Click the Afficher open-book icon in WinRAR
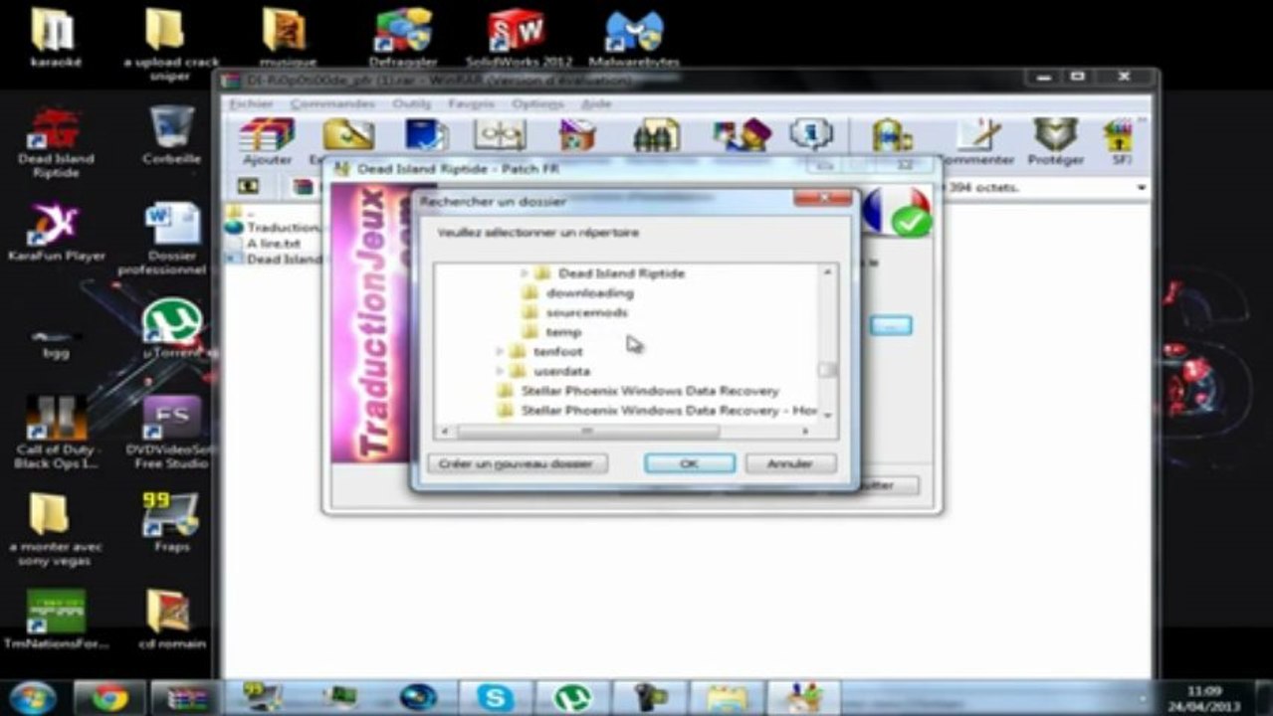The height and width of the screenshot is (716, 1273). click(500, 135)
